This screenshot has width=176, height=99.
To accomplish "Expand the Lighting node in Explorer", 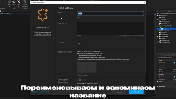I will click(x=158, y=19).
